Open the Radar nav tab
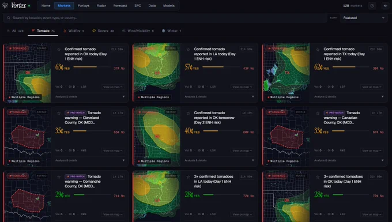Viewport: 392px width, 222px height. click(101, 6)
